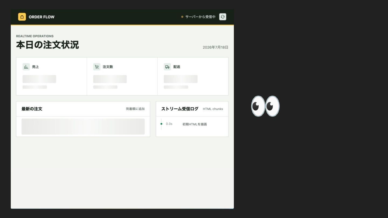Click the 注文数 card label
This screenshot has width=388, height=218.
108,67
